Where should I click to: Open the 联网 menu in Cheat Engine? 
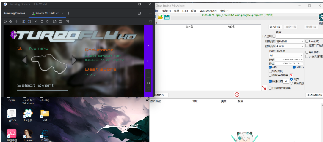194,11
